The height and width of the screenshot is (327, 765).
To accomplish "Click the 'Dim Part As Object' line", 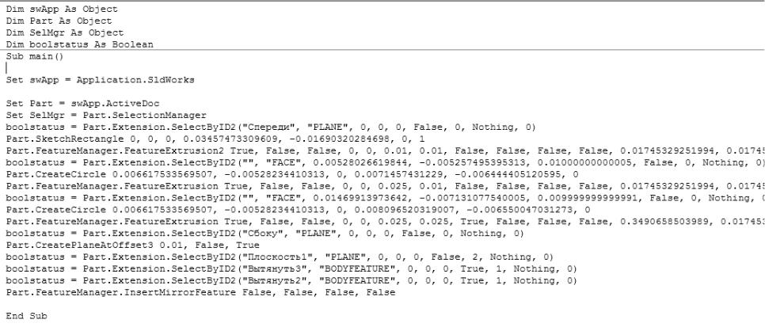I will pyautogui.click(x=59, y=21).
